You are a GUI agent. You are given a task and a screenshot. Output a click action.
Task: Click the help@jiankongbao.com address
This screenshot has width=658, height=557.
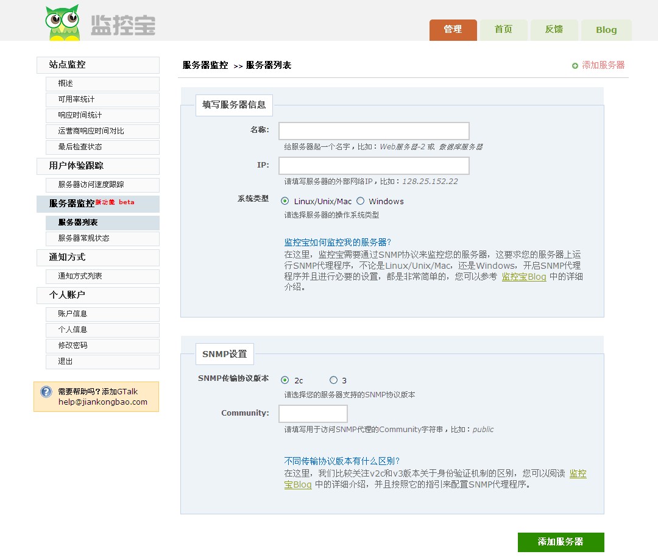[x=103, y=402]
